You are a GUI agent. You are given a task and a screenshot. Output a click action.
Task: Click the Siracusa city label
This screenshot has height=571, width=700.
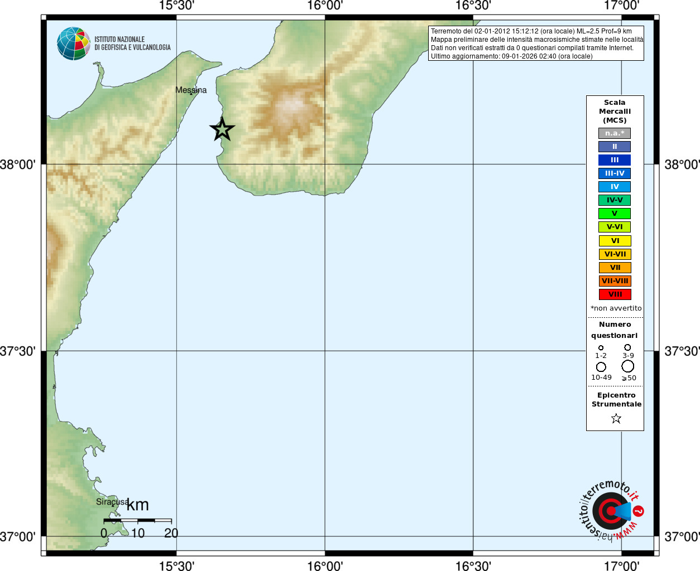click(112, 502)
